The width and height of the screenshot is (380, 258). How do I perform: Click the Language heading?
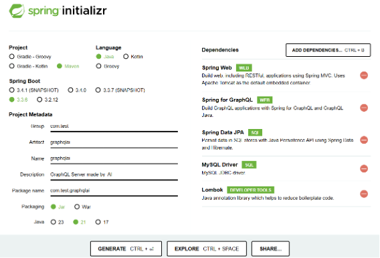(108, 47)
